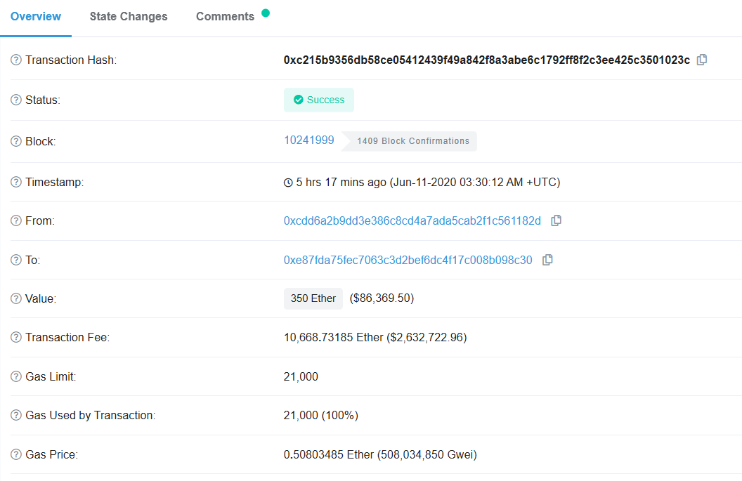This screenshot has width=742, height=481.
Task: Open block 10241999 link
Action: point(308,140)
